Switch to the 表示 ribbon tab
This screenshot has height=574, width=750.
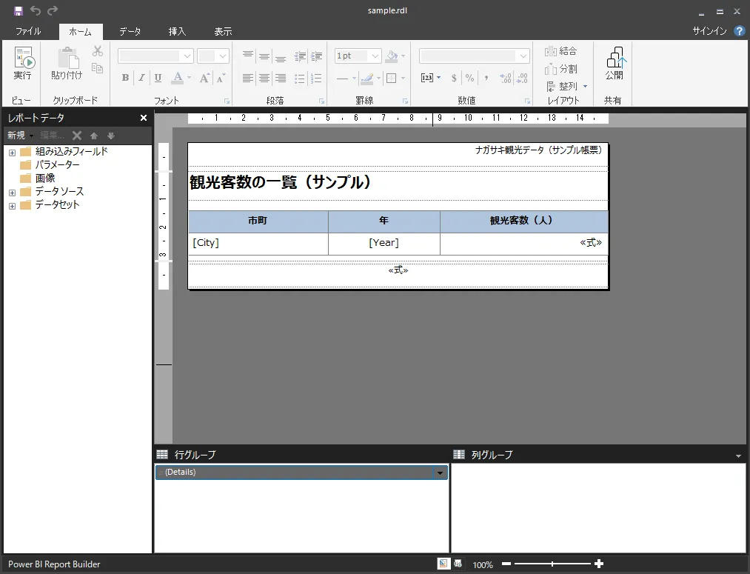(x=223, y=32)
